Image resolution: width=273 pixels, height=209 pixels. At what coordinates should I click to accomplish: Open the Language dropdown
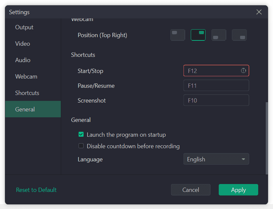click(x=216, y=159)
